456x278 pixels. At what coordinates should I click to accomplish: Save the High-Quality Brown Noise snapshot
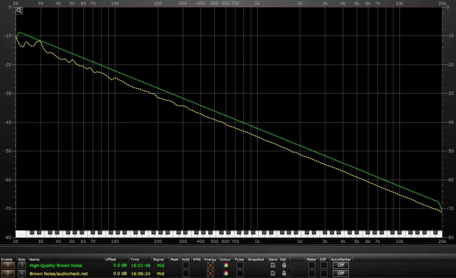(273, 265)
